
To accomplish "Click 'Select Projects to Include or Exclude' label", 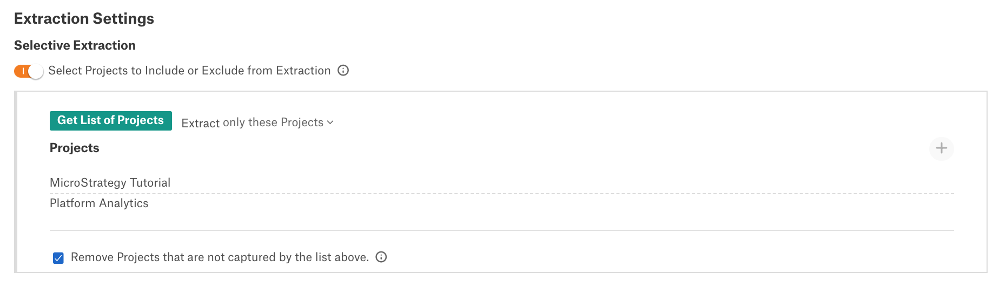I will [x=189, y=71].
